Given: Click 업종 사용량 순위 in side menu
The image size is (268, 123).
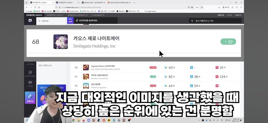Looking at the screenshot, I should tap(45, 66).
